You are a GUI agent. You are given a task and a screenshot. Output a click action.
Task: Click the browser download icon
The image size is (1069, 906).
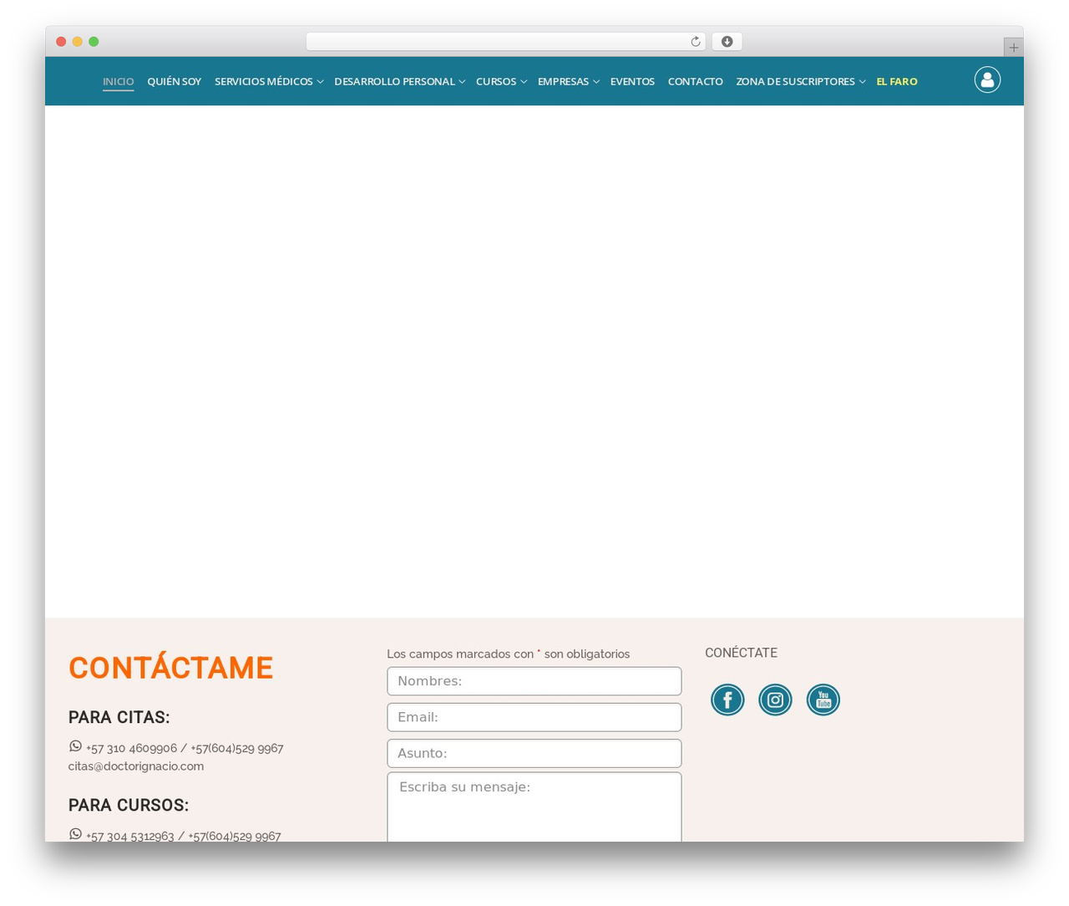(x=727, y=42)
